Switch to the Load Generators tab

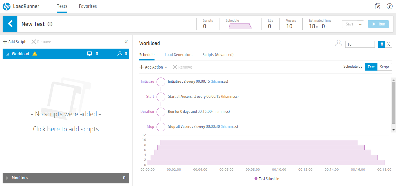click(x=178, y=55)
